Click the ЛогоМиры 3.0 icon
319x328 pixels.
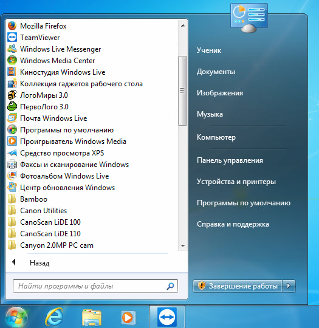12,95
